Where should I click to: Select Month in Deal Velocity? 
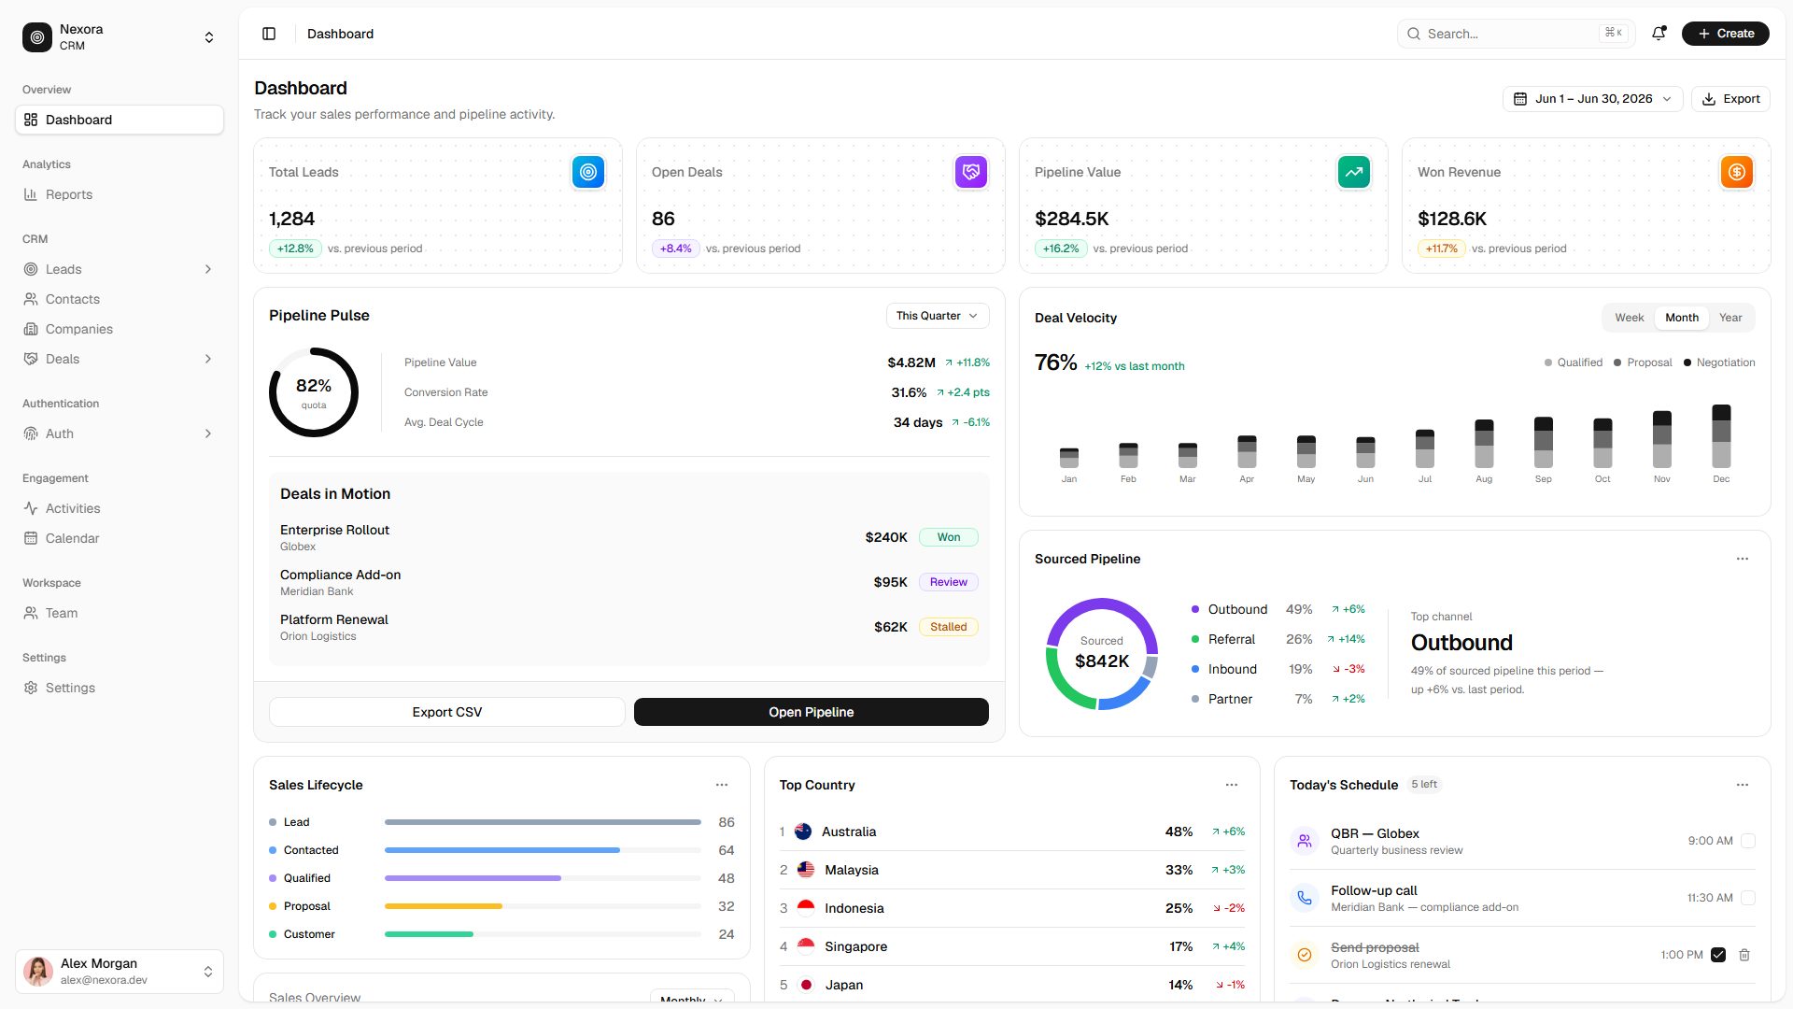(x=1682, y=318)
